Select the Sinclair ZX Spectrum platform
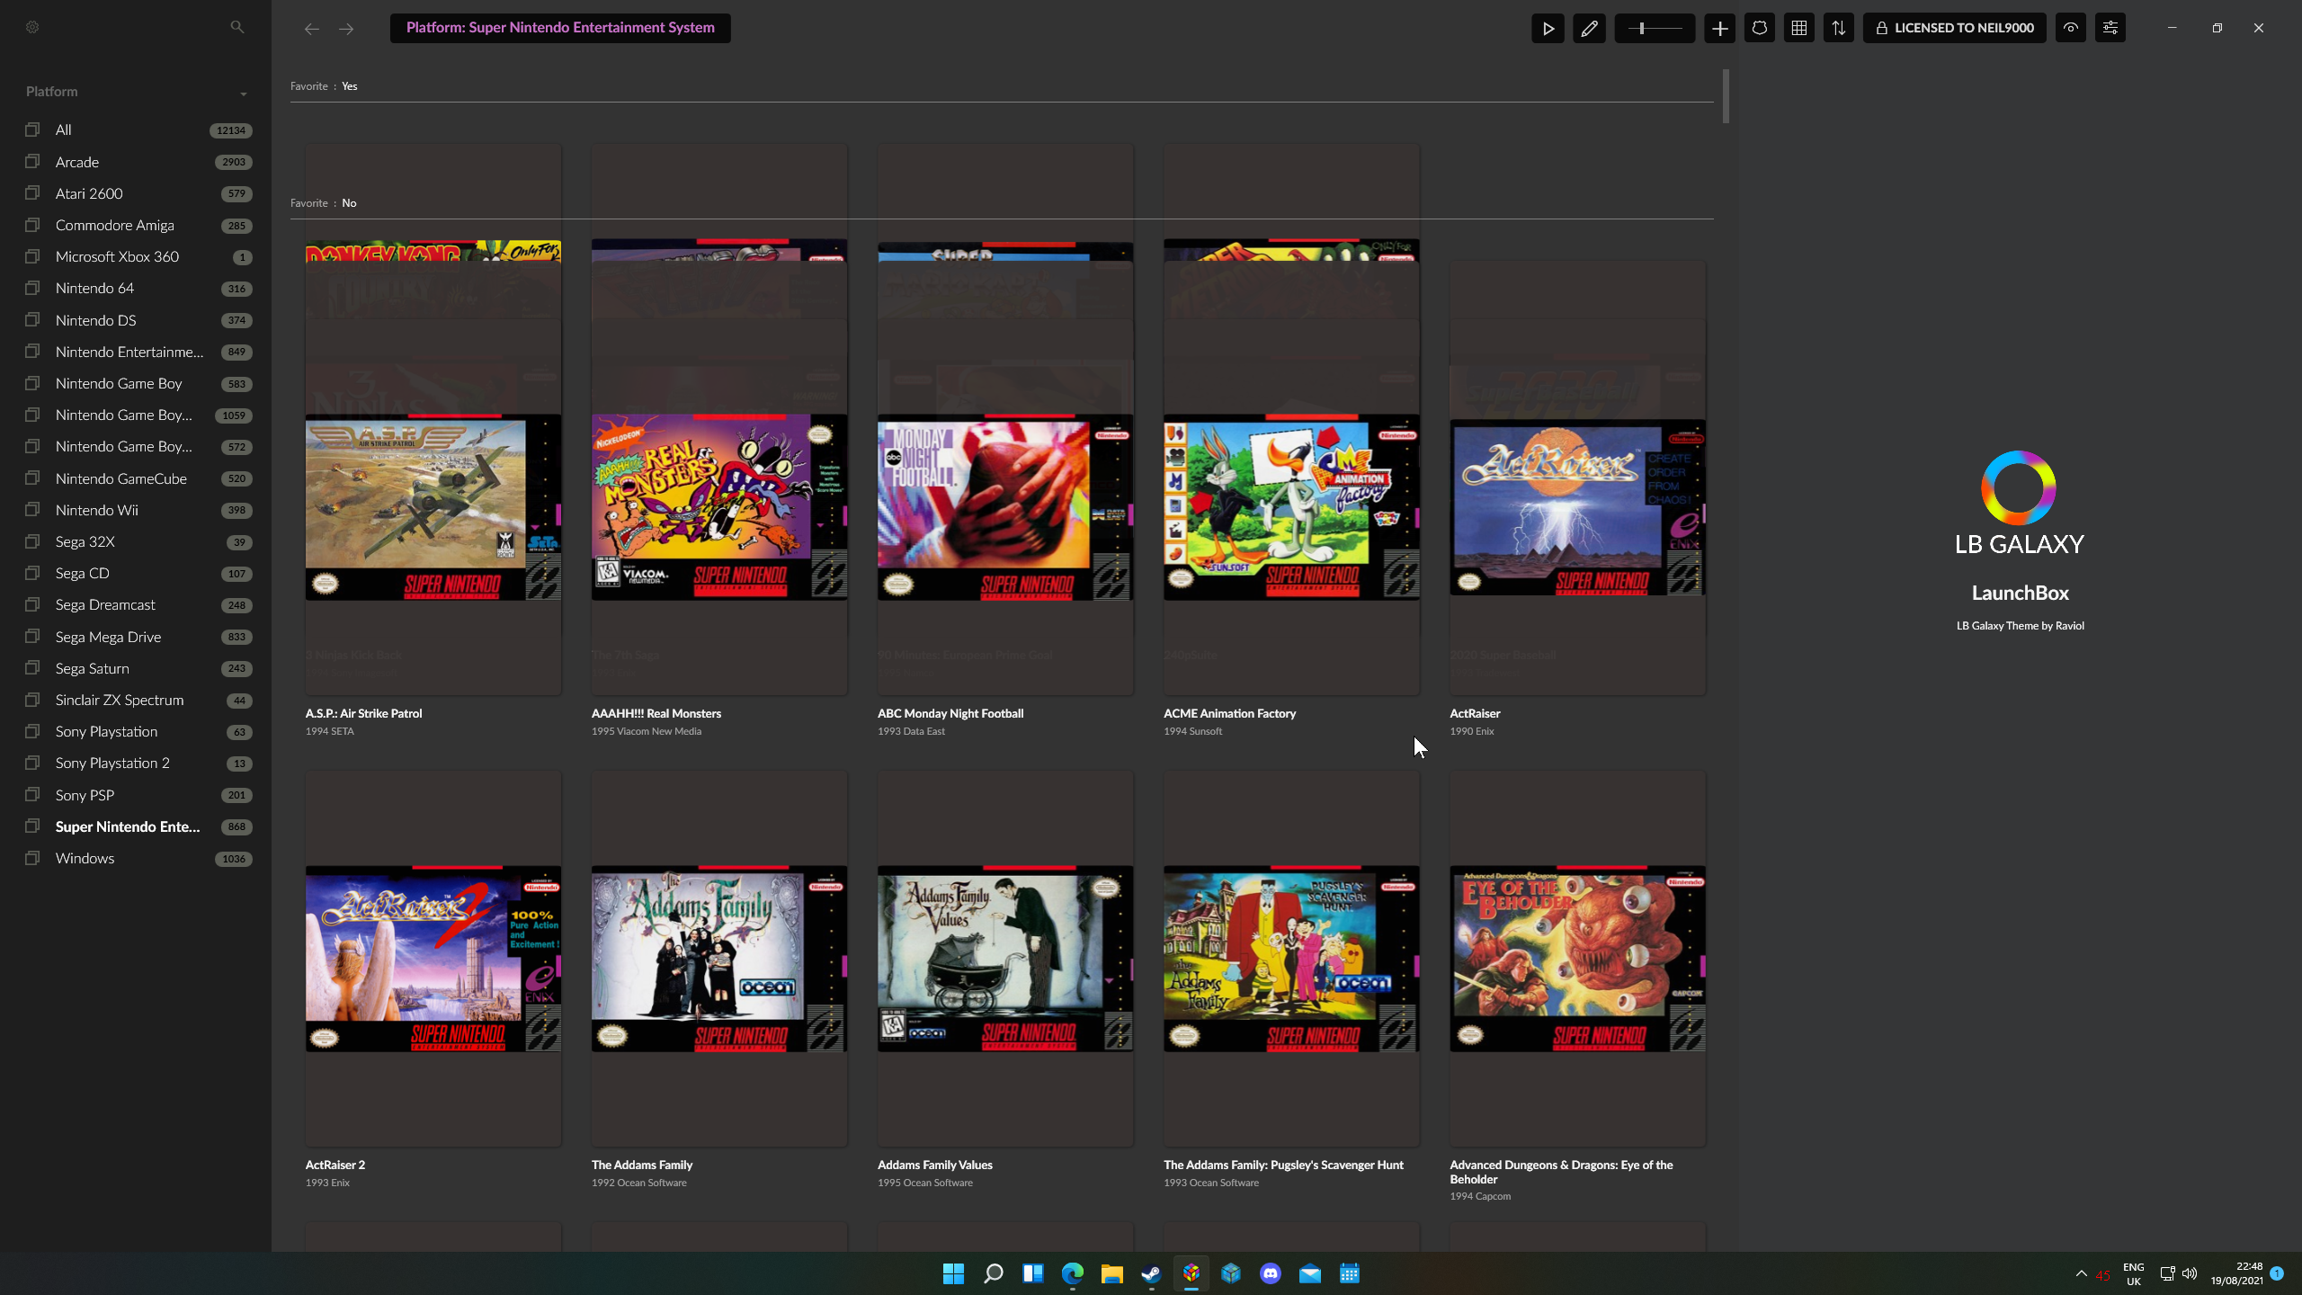This screenshot has width=2302, height=1295. 137,700
